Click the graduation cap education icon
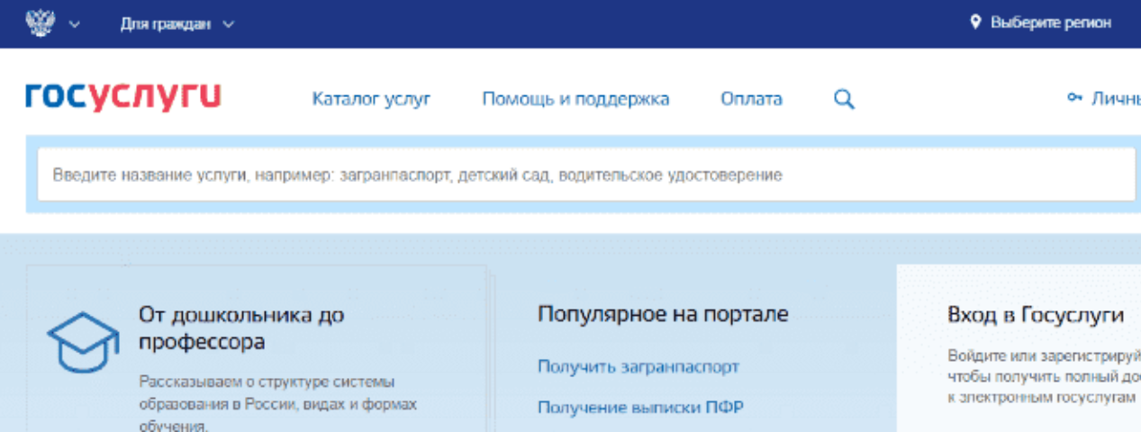This screenshot has height=432, width=1141. [x=83, y=342]
